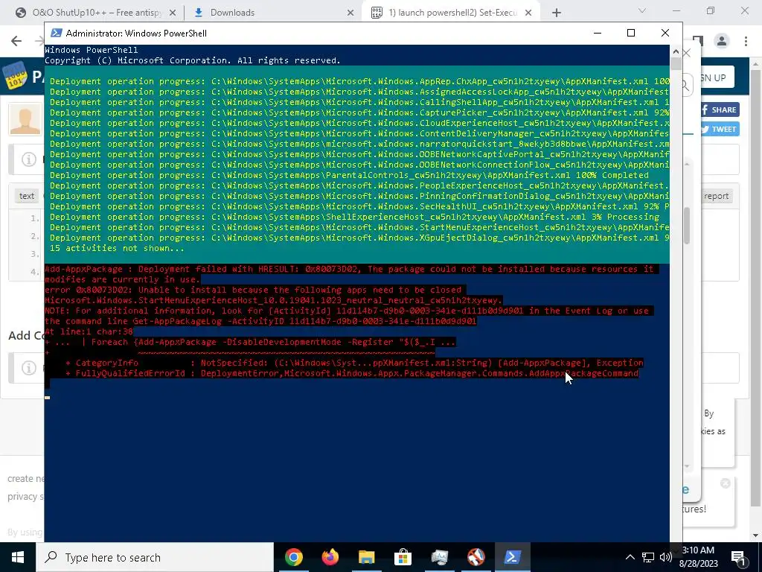Close the Administrator PowerShell window
This screenshot has width=762, height=572.
(665, 33)
